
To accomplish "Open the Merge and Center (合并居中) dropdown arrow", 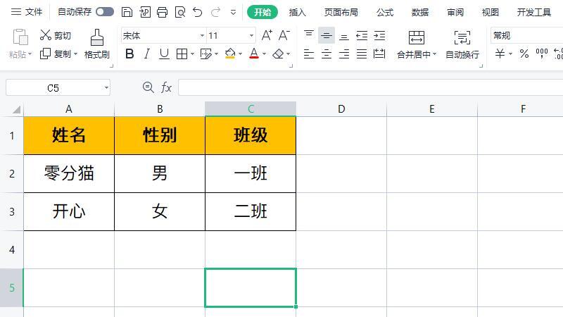I will pyautogui.click(x=435, y=54).
